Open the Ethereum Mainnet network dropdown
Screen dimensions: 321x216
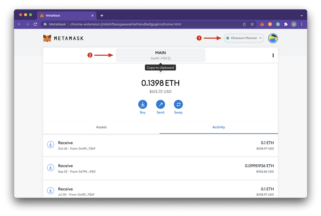pos(244,38)
